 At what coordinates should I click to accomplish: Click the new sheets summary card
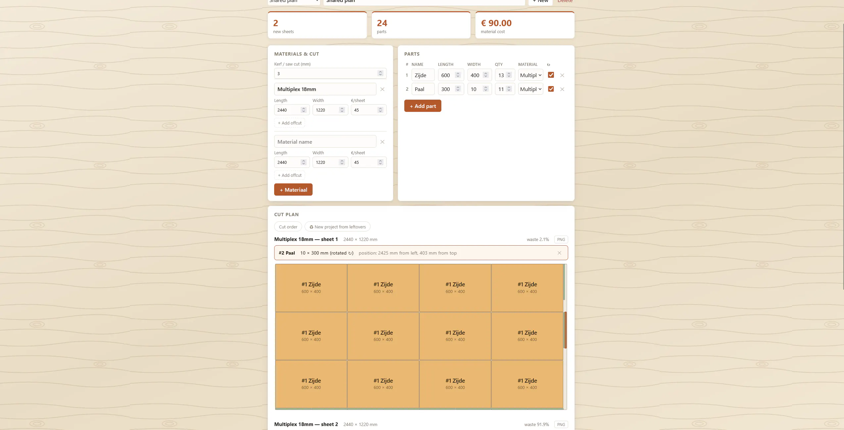(317, 25)
